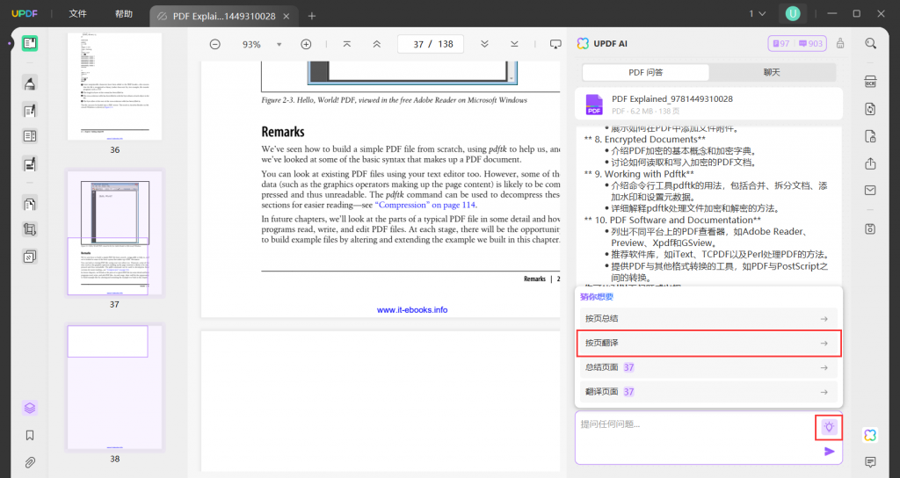Open the Crop Pages tool
This screenshot has height=478, width=900.
30,229
